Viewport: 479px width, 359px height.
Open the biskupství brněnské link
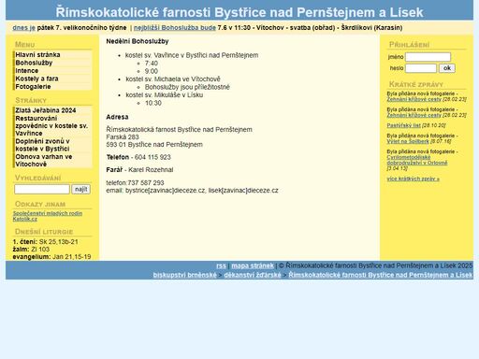tap(184, 275)
